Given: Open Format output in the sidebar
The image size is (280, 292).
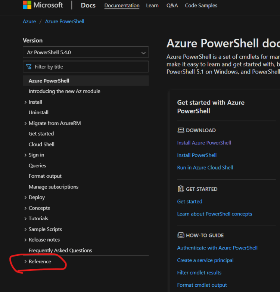Looking at the screenshot, I should (45, 176).
